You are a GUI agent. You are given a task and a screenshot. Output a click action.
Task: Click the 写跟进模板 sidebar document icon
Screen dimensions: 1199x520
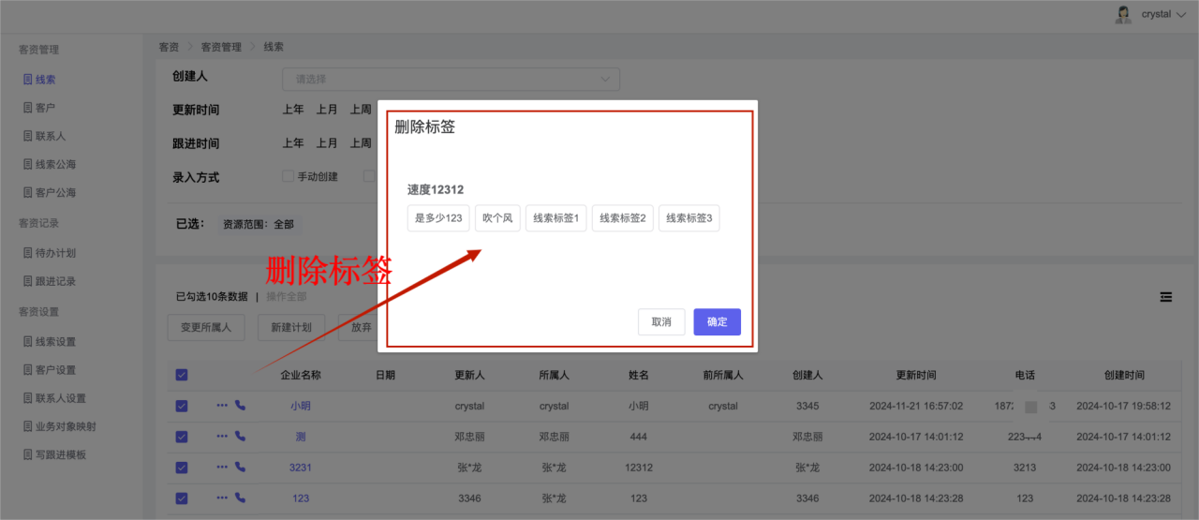(28, 454)
